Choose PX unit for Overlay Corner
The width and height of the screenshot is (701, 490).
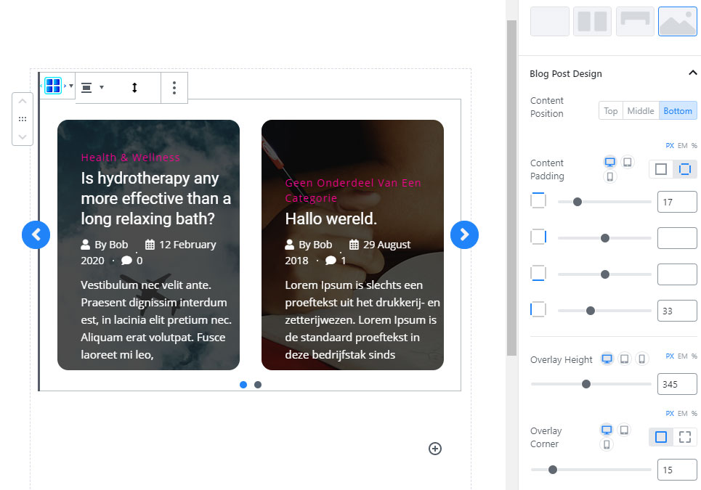point(670,414)
